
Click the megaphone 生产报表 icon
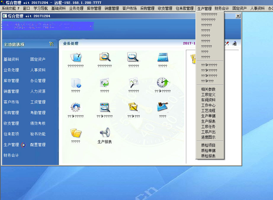coord(105,133)
